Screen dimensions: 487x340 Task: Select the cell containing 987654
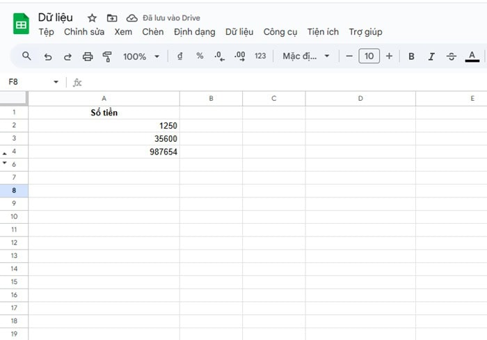pos(104,152)
